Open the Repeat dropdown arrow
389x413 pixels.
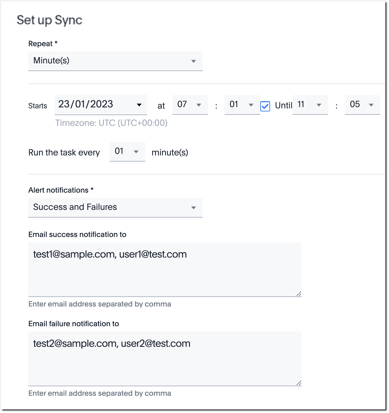pyautogui.click(x=194, y=61)
